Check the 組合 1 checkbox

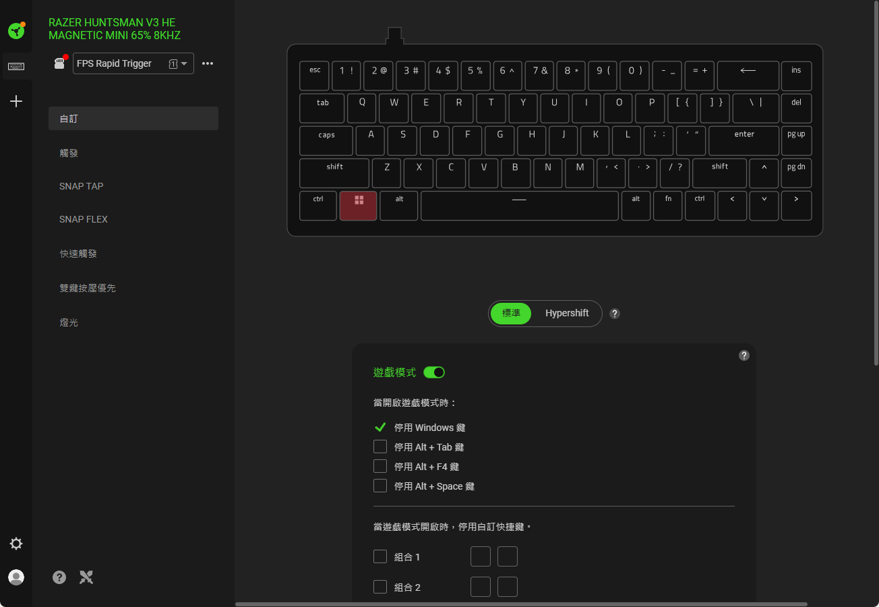pos(380,556)
